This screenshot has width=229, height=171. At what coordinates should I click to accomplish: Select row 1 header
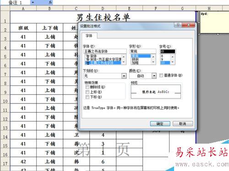coord(5,17)
